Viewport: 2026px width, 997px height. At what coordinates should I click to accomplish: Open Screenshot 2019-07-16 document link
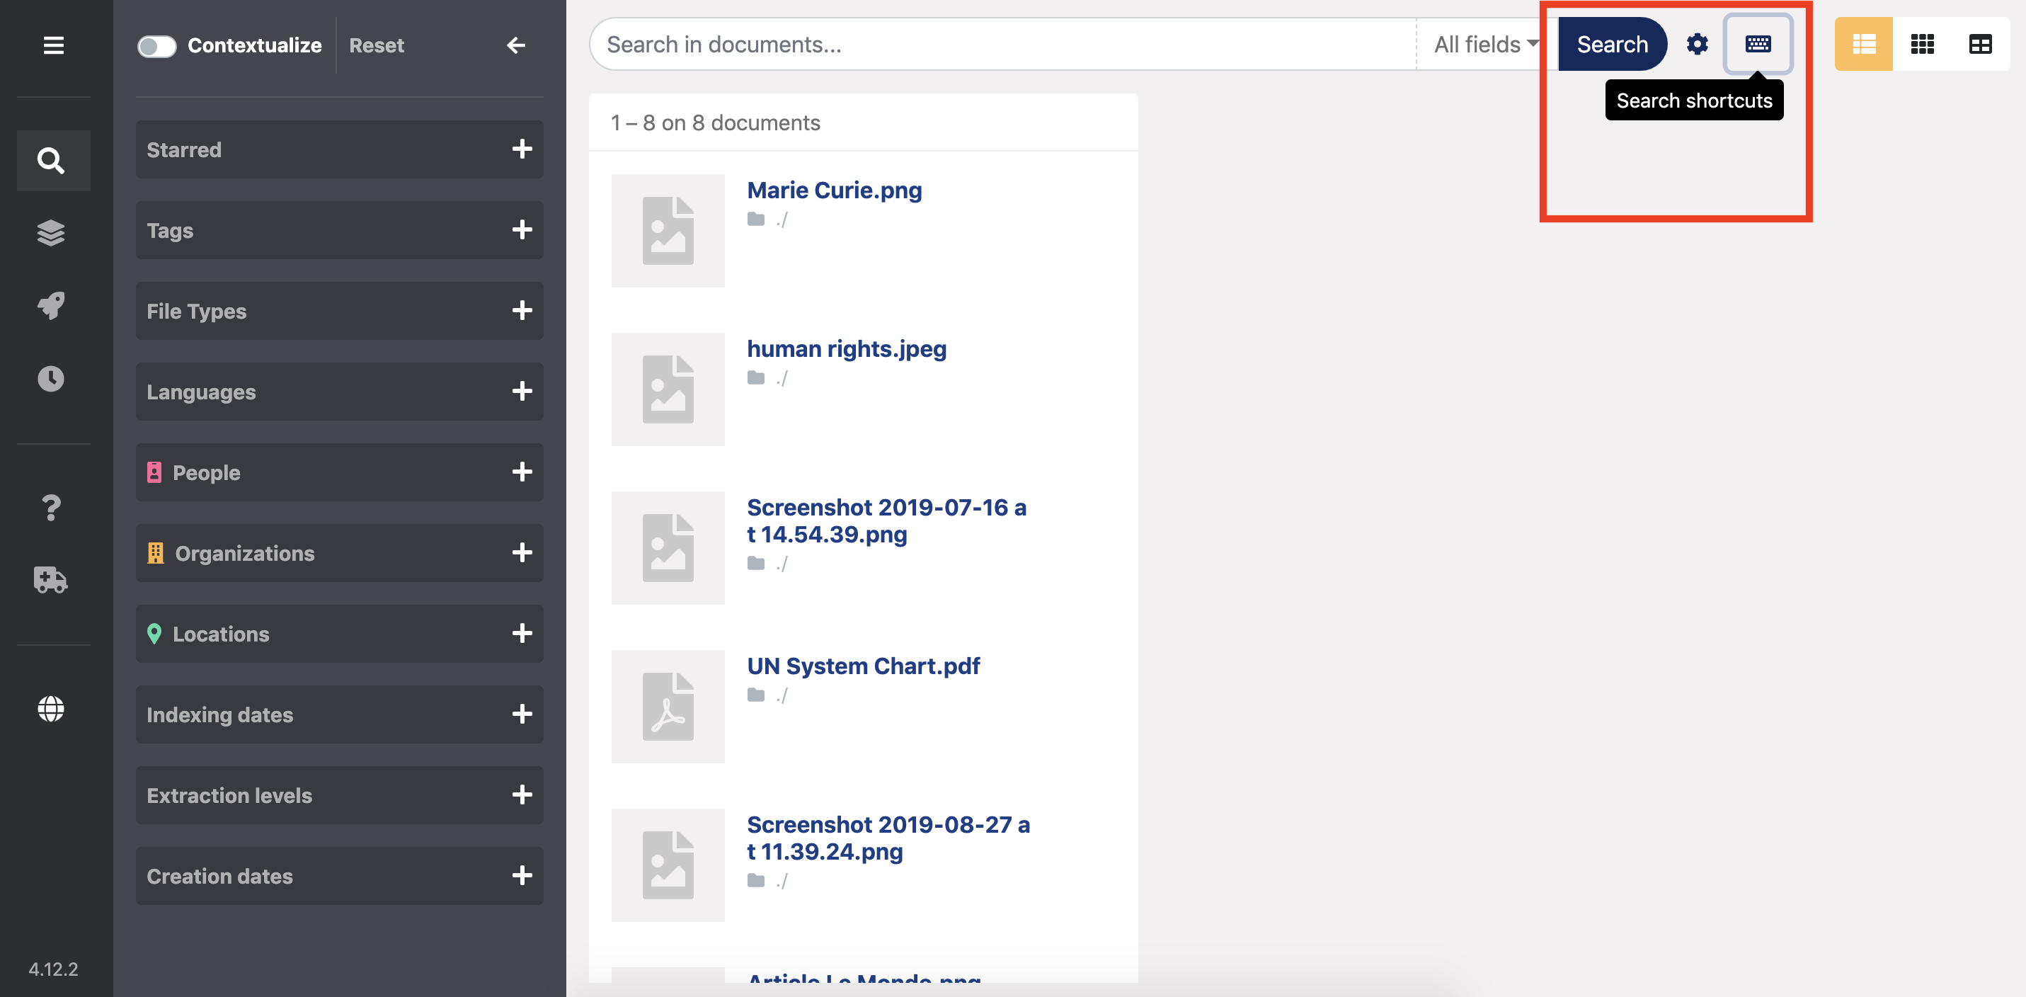point(886,521)
